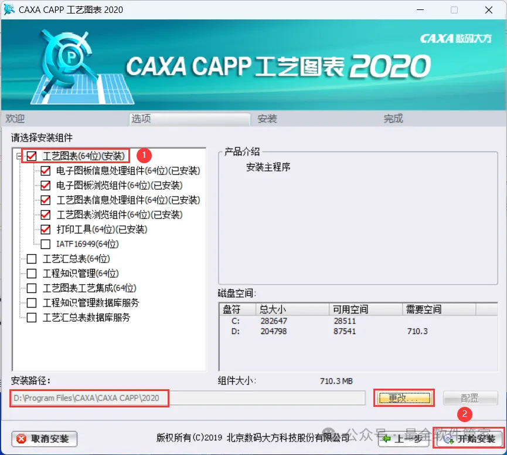Select the D: drive row
This screenshot has height=455, width=507.
[358, 331]
